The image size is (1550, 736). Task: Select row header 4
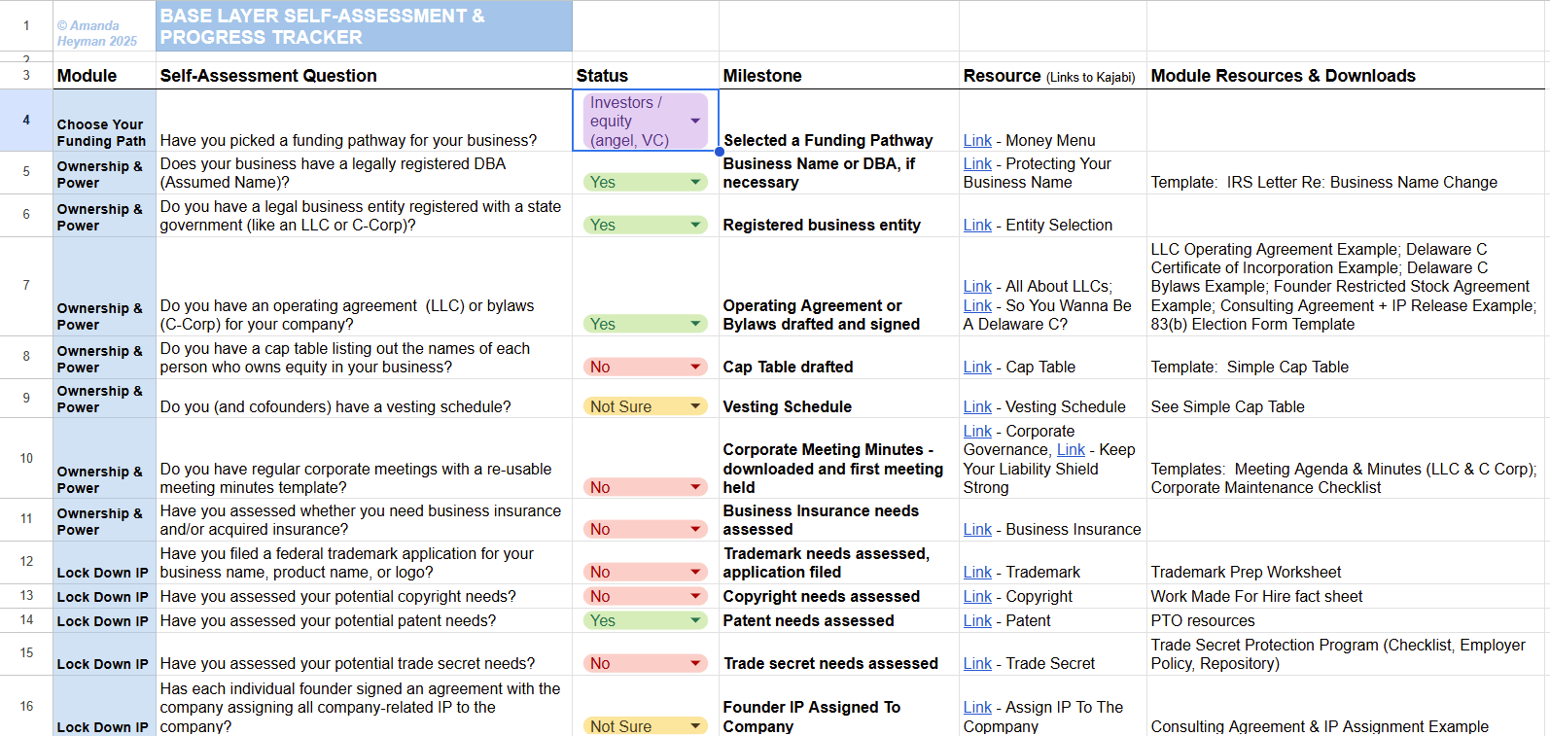26,121
